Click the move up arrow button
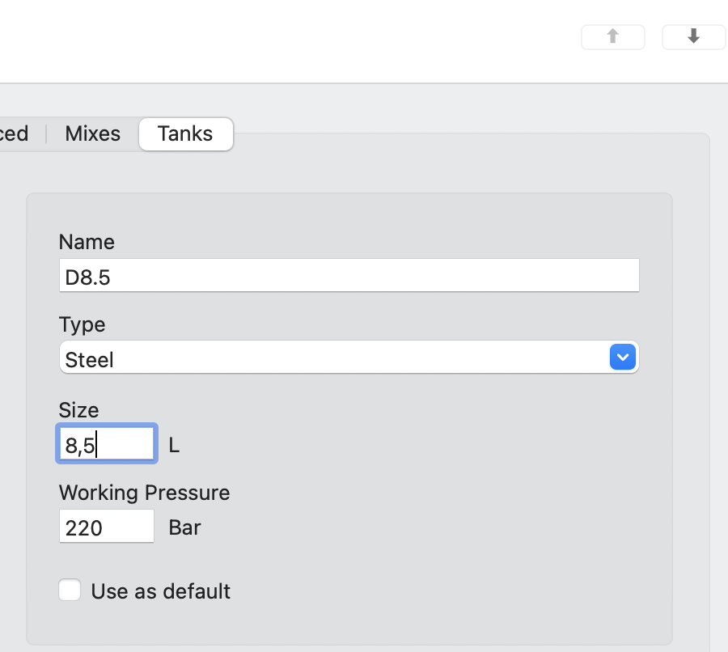 [x=612, y=37]
